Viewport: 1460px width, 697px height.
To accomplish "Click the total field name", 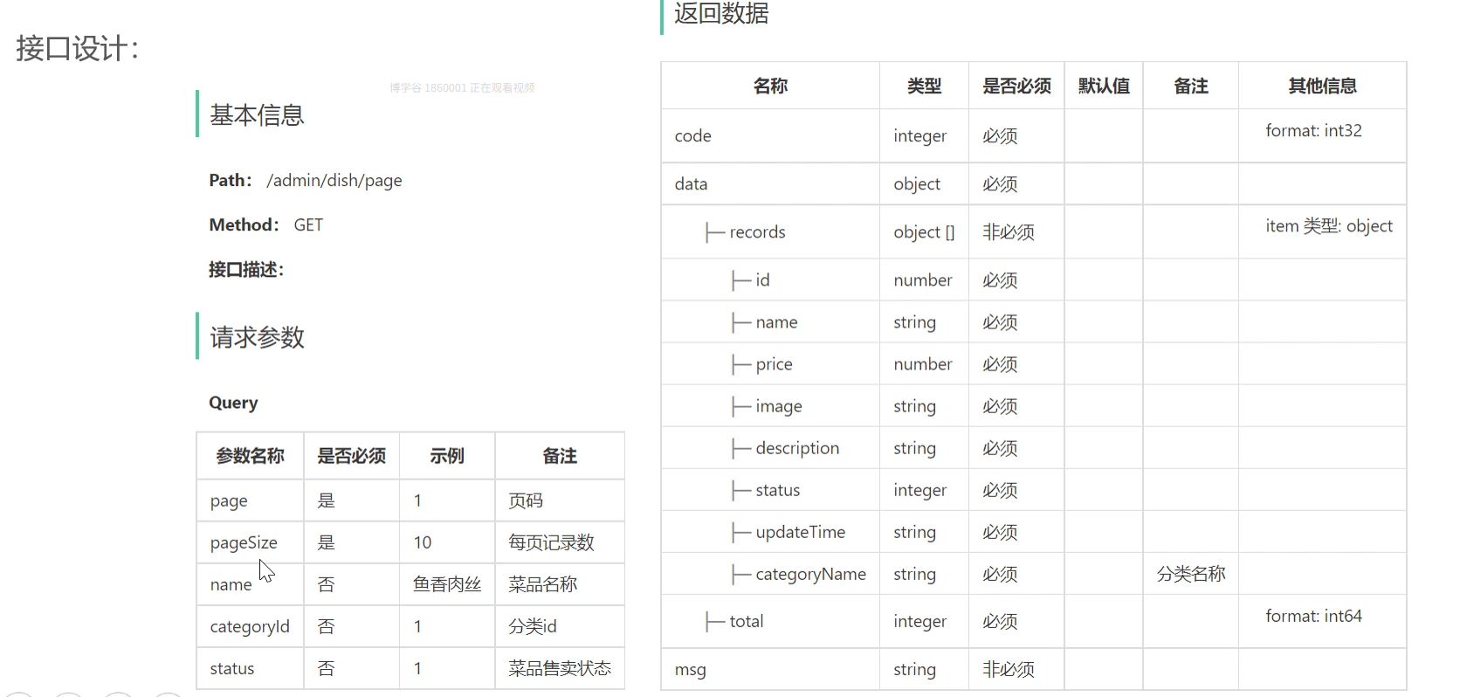I will tap(747, 621).
